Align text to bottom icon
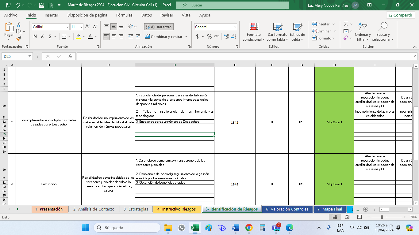 point(121,27)
